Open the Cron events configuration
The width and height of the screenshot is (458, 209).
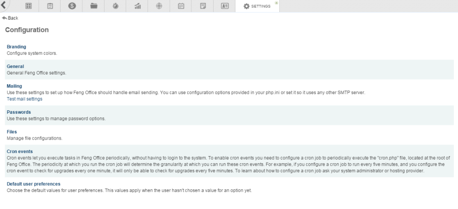pyautogui.click(x=20, y=151)
